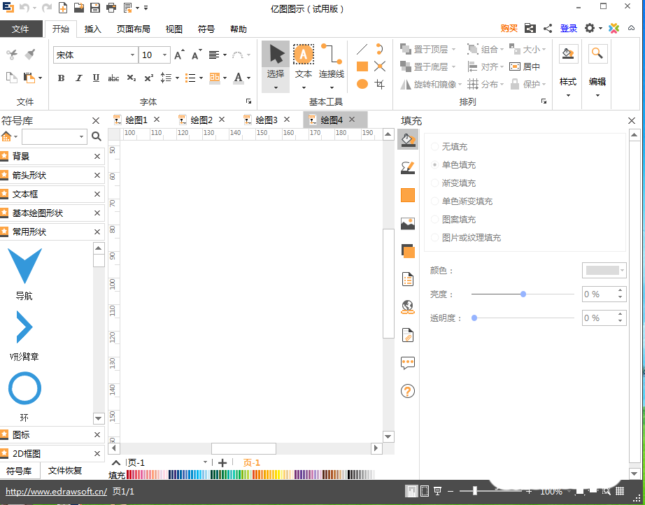The height and width of the screenshot is (505, 645).
Task: Click the comment bubble icon in right sidebar
Action: point(408,362)
